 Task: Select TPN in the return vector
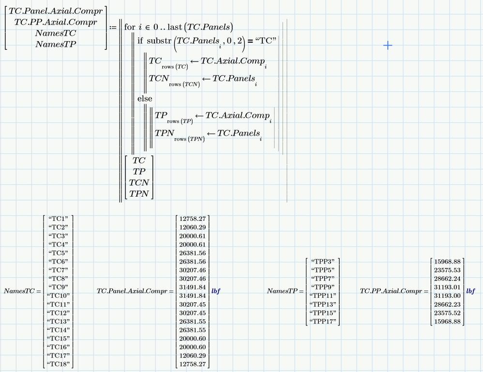pos(139,194)
